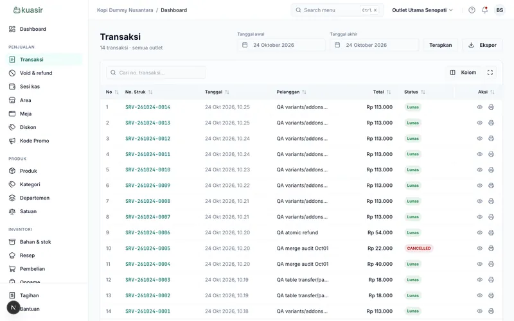Click the Ekspor button

click(483, 45)
